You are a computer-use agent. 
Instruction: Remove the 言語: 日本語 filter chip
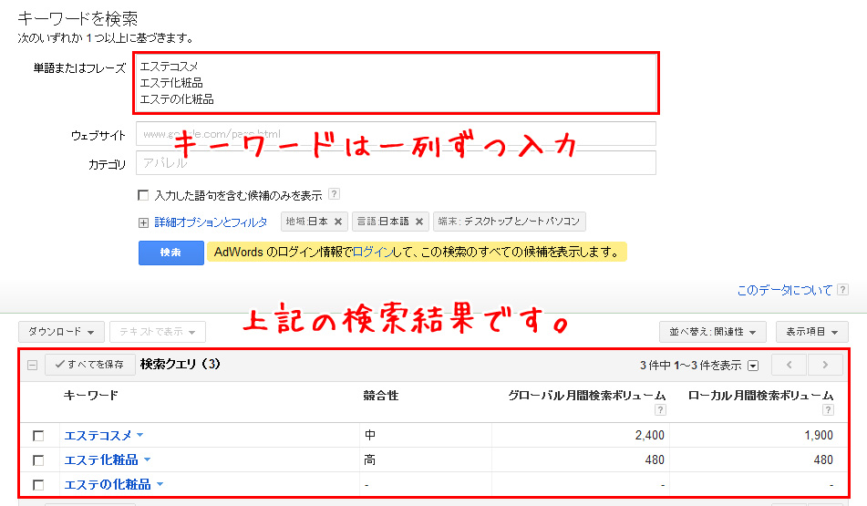tap(419, 222)
